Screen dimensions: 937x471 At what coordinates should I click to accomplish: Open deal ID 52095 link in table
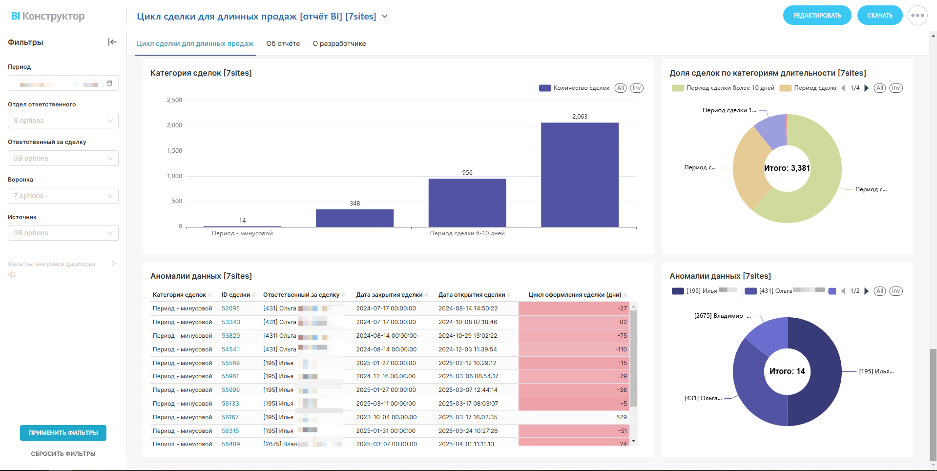pyautogui.click(x=230, y=308)
